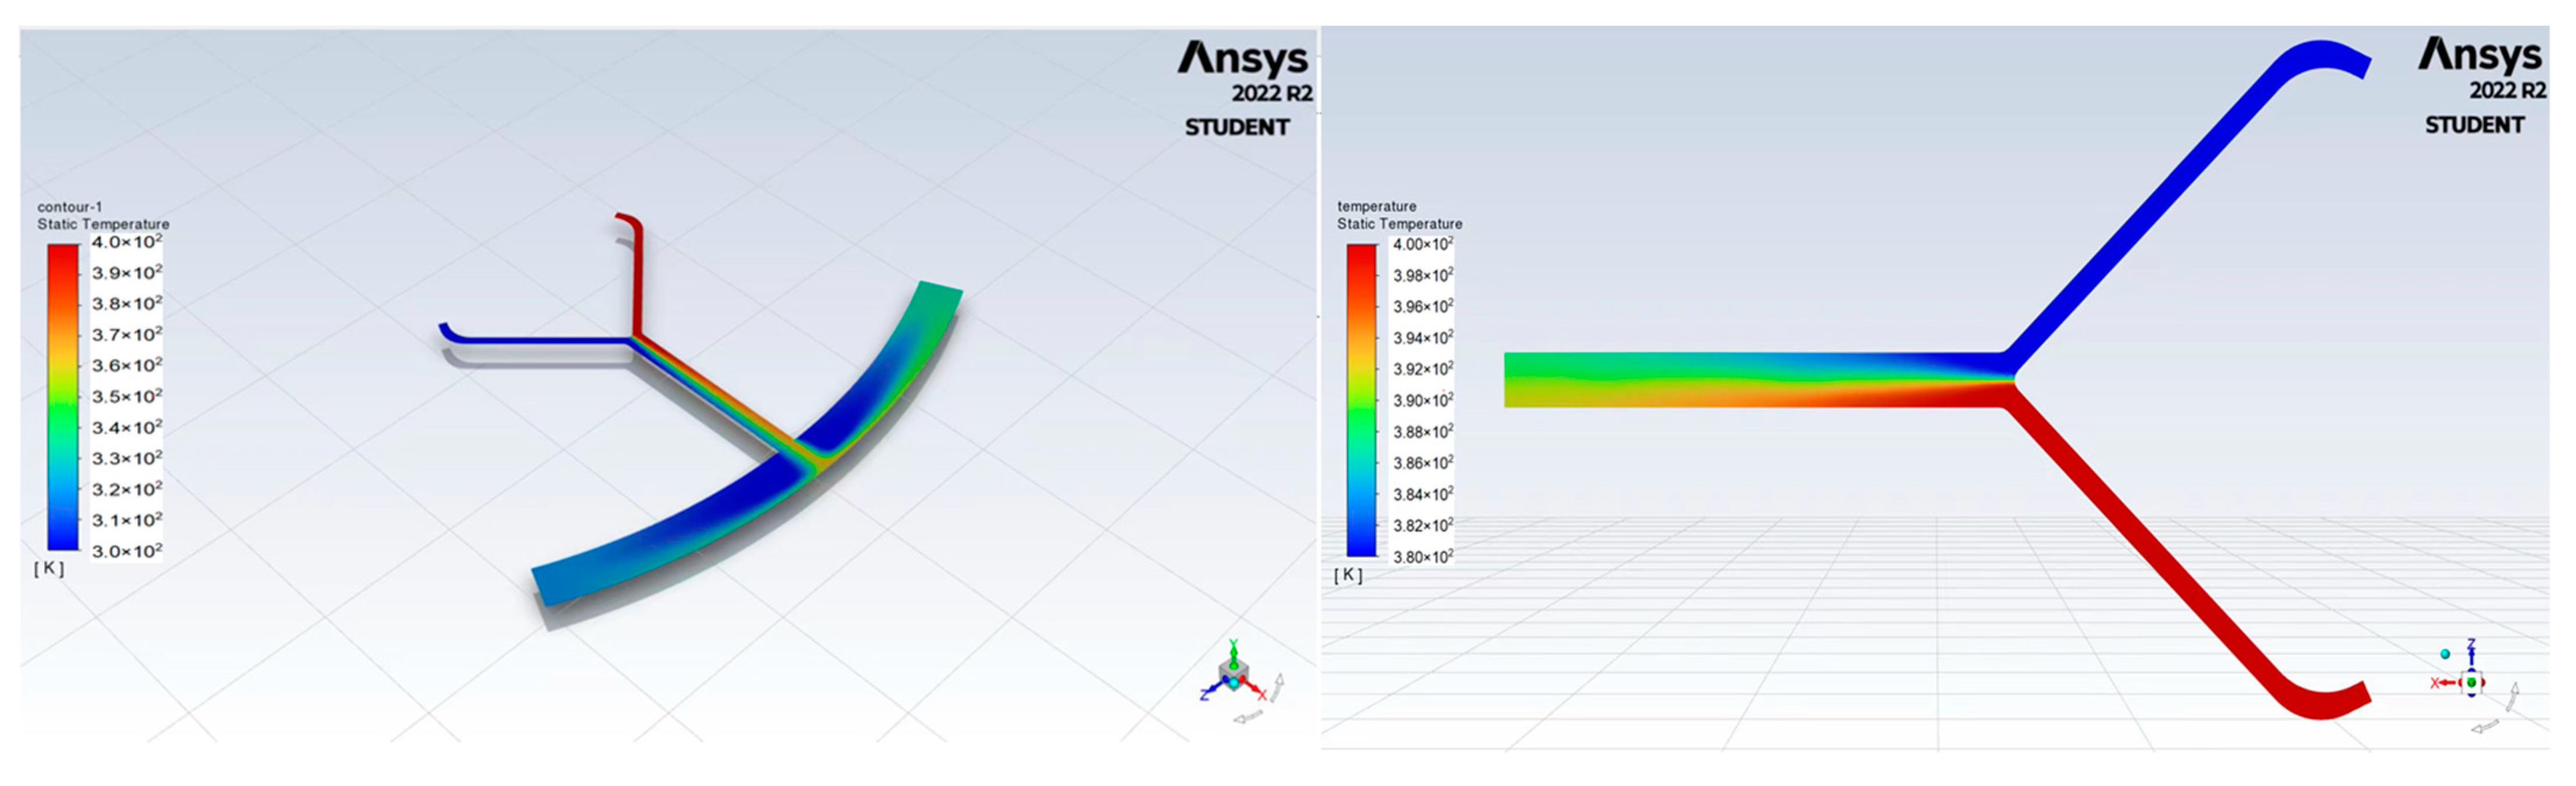
Task: Click the blue Z axis arrow on left triad
Action: [1214, 688]
